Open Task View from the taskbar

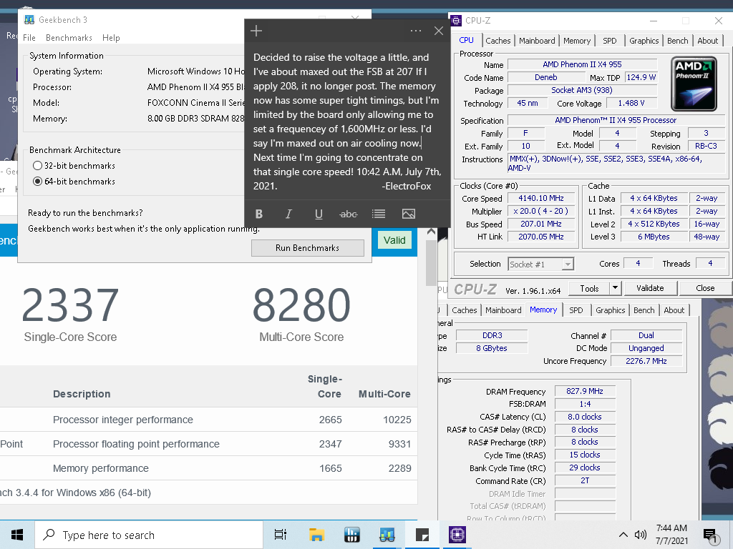(x=281, y=535)
